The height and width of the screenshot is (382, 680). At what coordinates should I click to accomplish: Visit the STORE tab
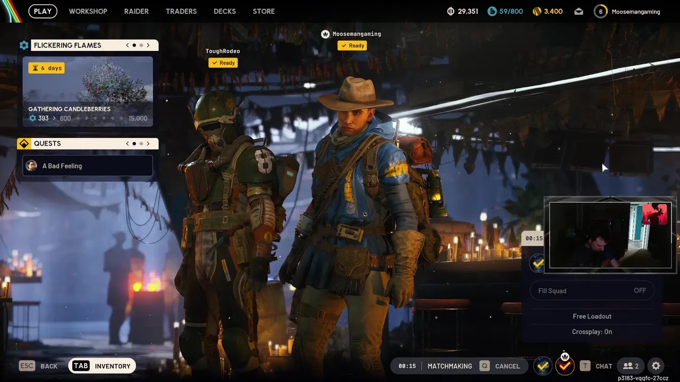[263, 11]
